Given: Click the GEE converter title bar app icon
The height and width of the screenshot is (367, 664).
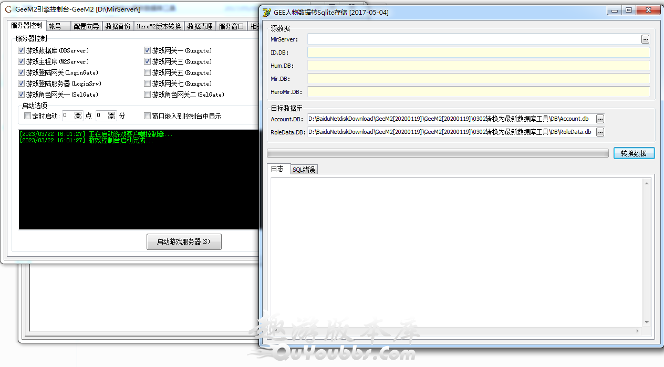Looking at the screenshot, I should [x=267, y=13].
